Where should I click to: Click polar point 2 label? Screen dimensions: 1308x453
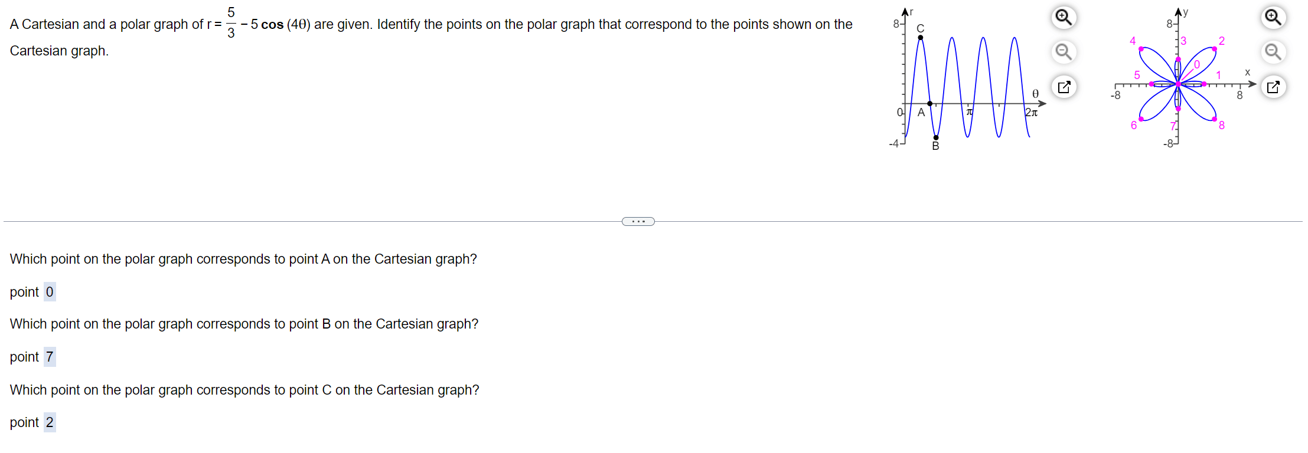(x=1222, y=41)
